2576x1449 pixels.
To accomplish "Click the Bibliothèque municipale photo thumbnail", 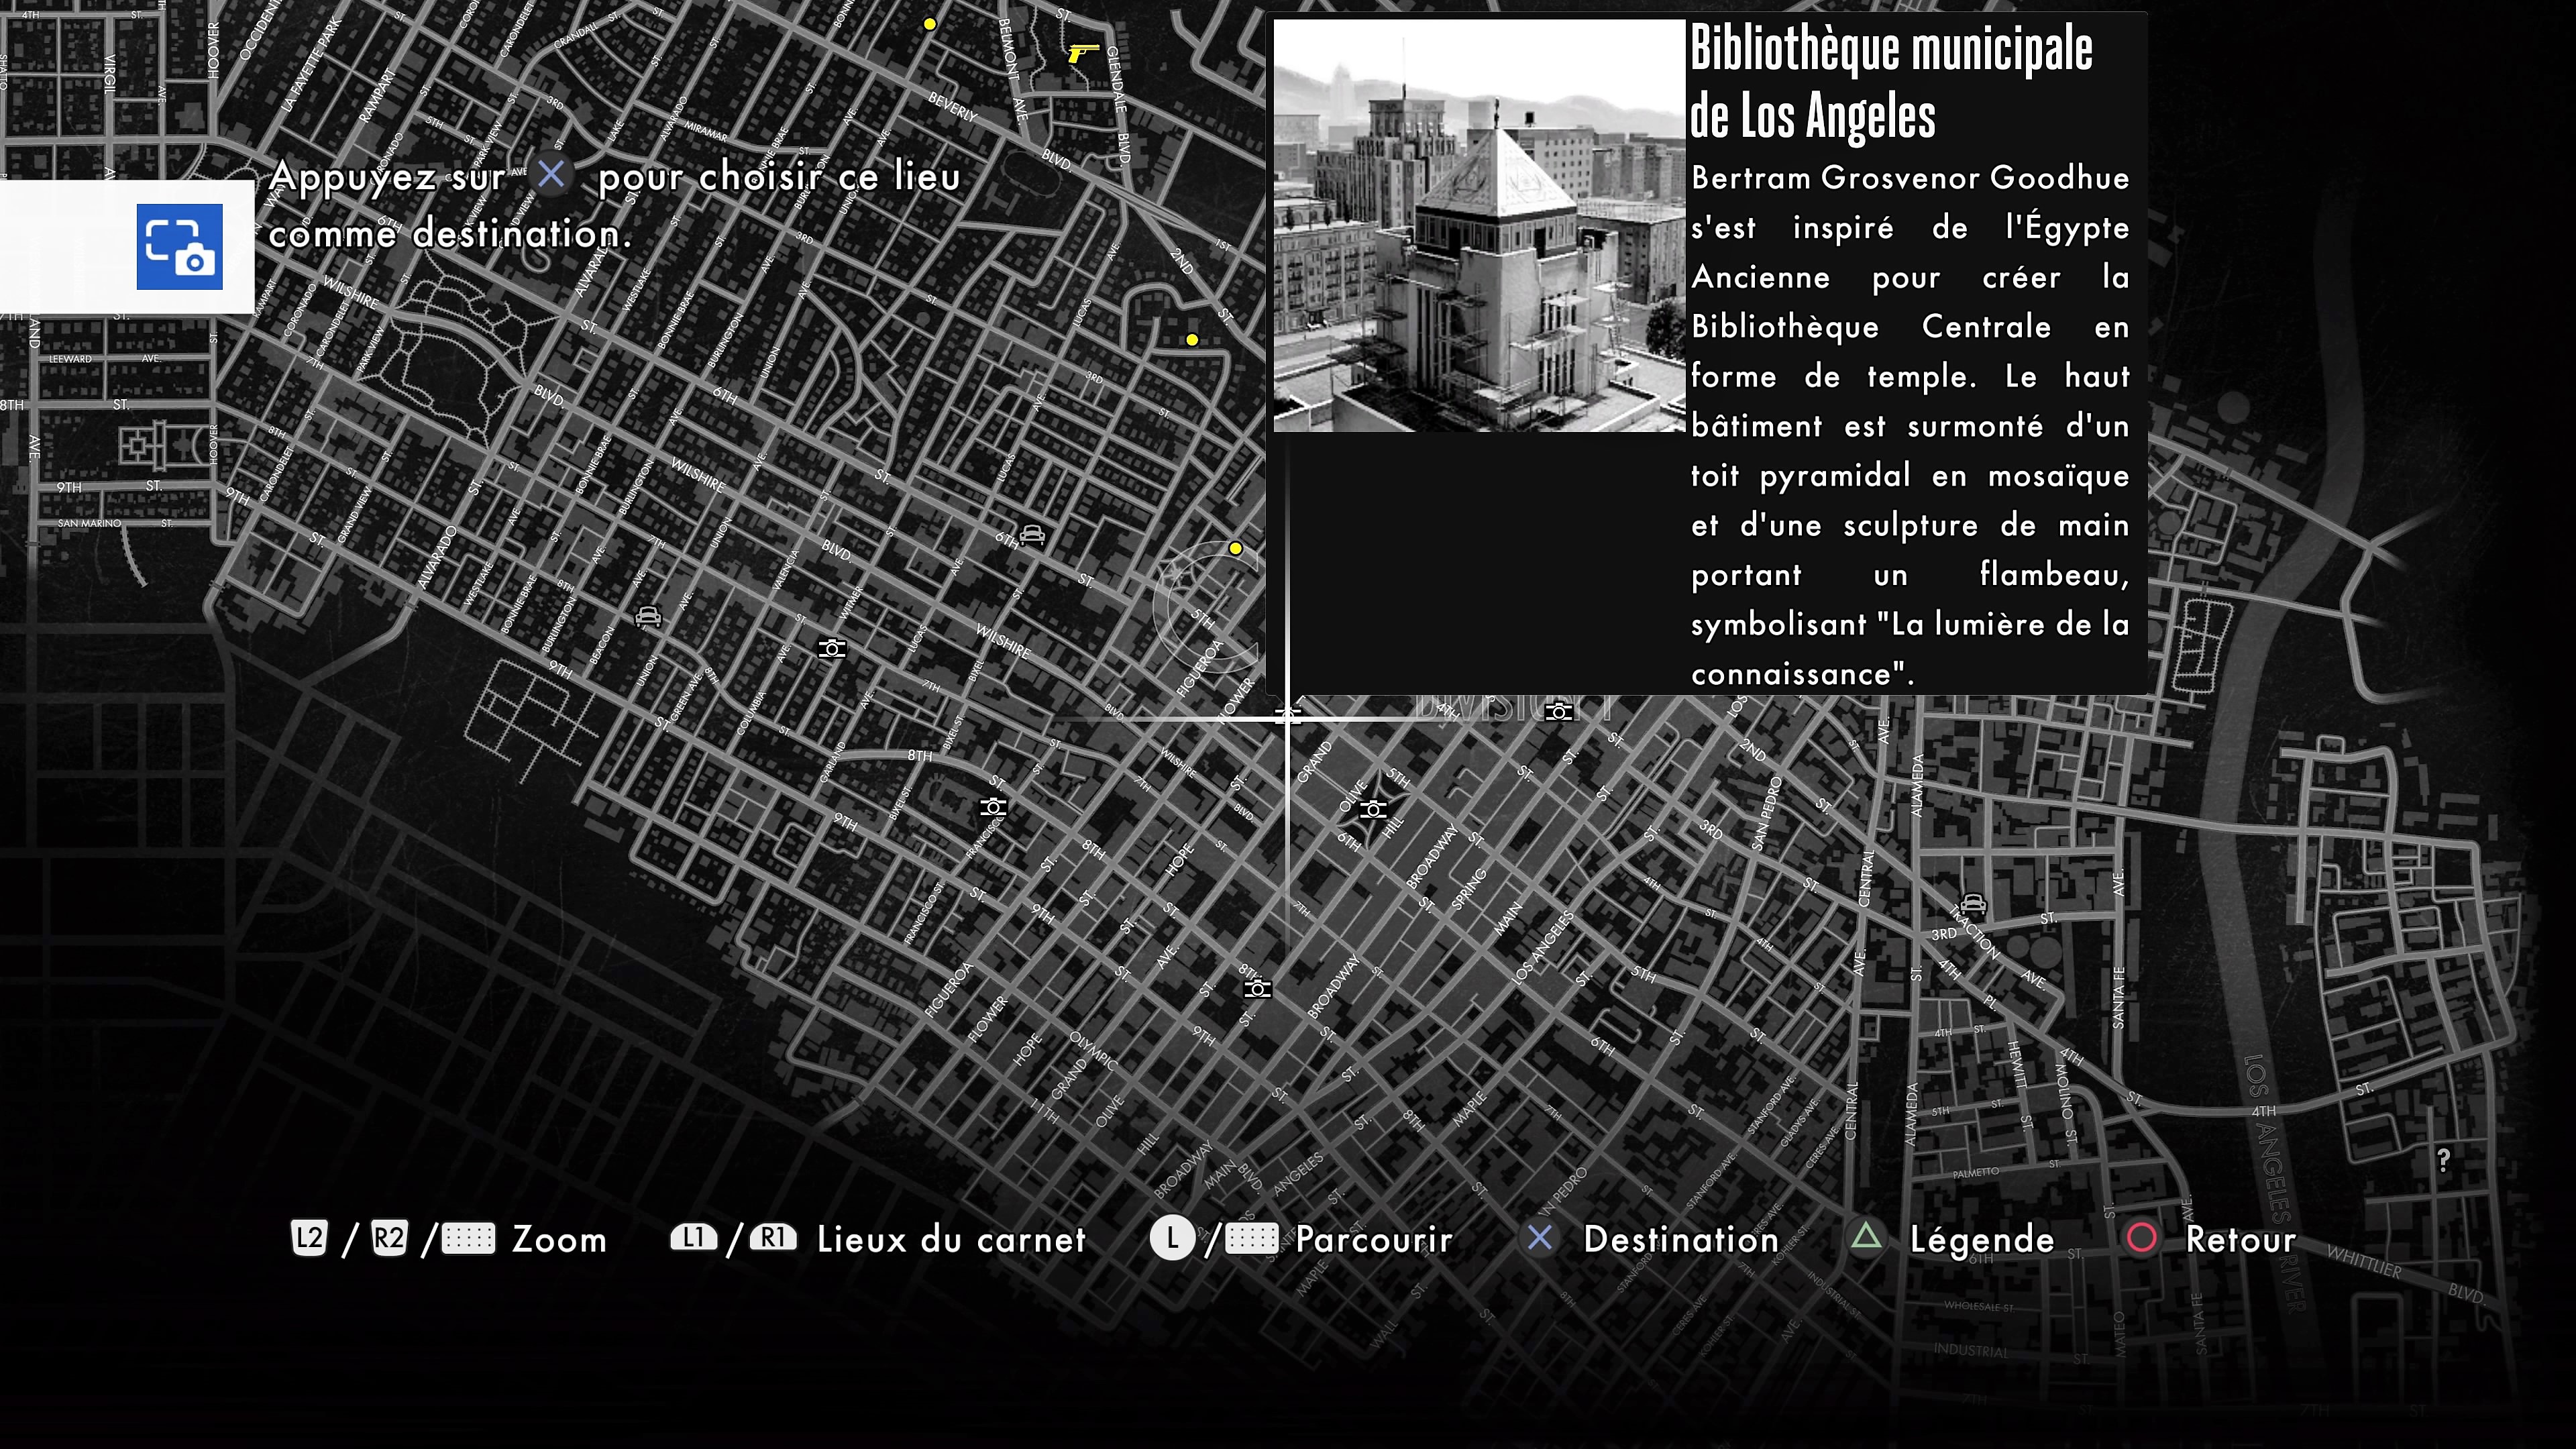I will (1479, 226).
